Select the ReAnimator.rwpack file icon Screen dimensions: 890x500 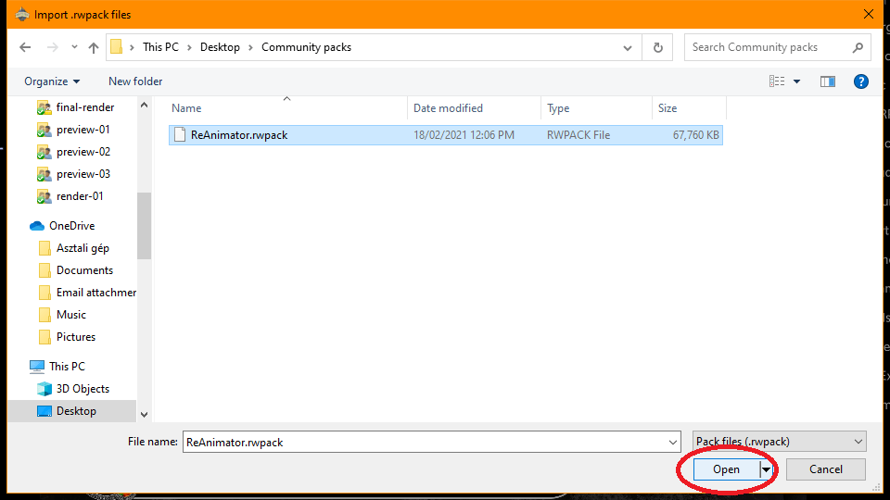click(179, 135)
